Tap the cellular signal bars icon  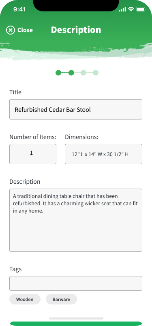[x=122, y=10]
